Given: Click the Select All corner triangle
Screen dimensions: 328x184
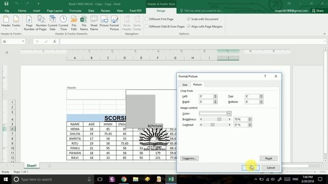Looking at the screenshot, I should 7,52.
